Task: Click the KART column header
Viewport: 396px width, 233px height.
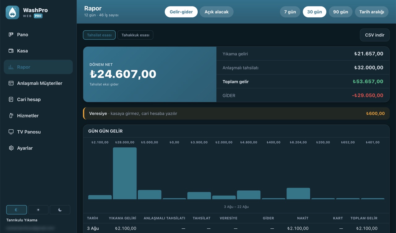Action: 338,218
